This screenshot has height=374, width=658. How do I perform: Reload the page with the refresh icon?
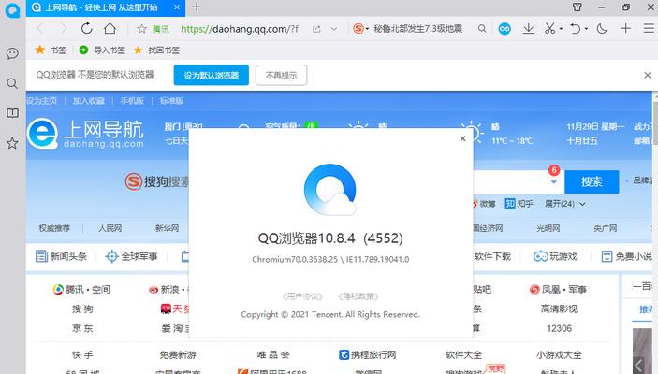click(86, 28)
